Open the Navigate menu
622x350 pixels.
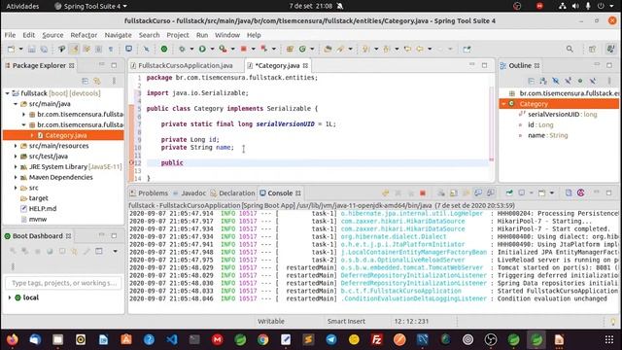[x=118, y=35]
